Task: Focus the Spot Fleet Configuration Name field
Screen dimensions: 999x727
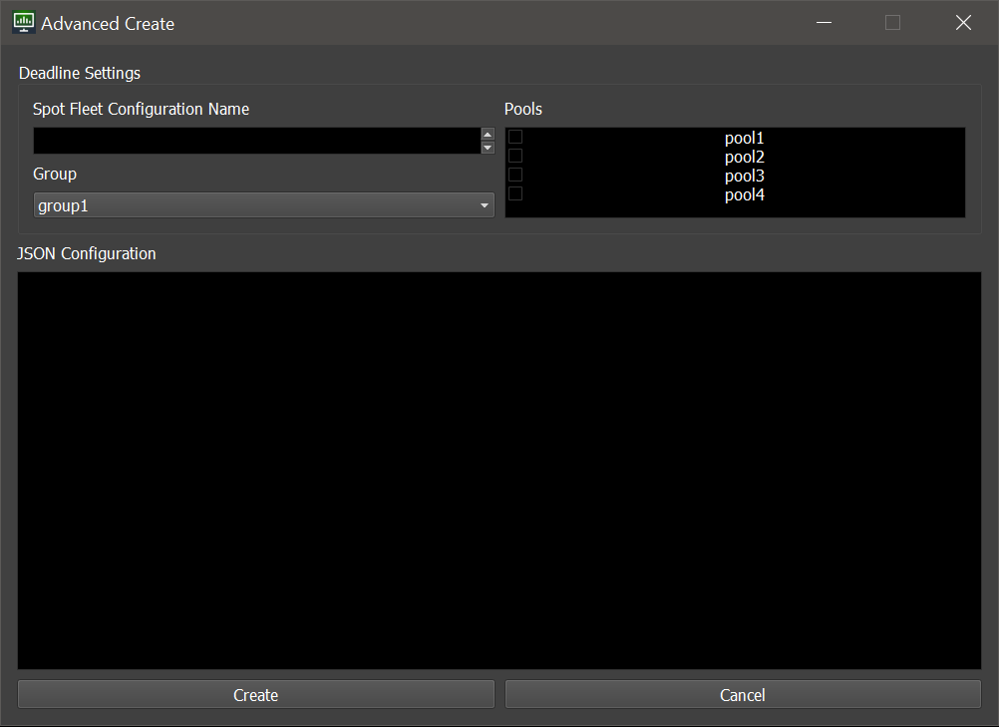Action: pyautogui.click(x=257, y=141)
